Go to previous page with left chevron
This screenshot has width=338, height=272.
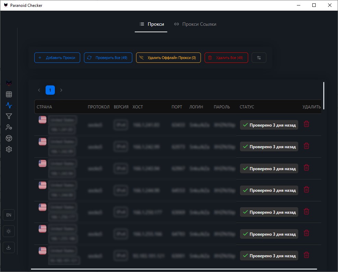(39, 90)
